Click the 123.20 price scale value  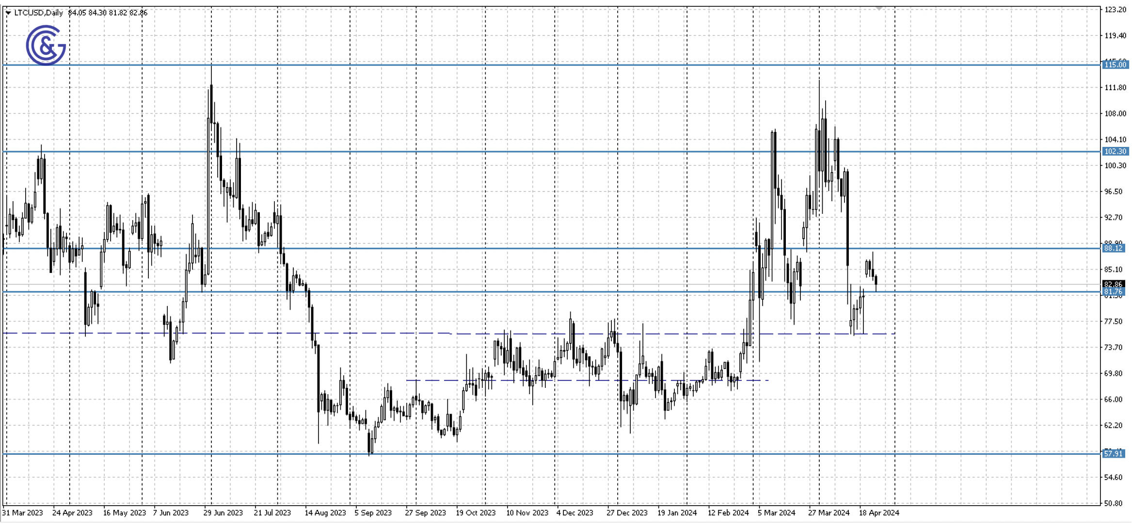pyautogui.click(x=1115, y=10)
